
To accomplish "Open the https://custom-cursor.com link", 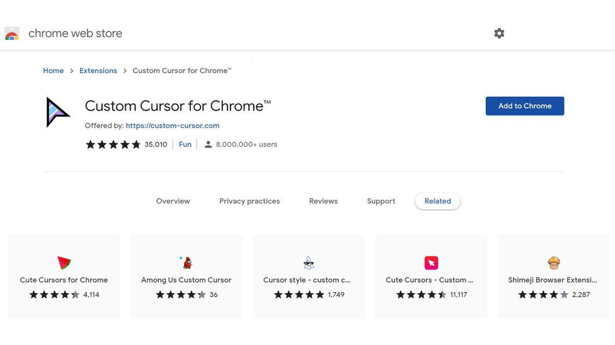I will 172,125.
